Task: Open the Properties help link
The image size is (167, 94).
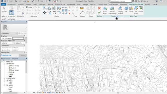Action: (x=6, y=55)
